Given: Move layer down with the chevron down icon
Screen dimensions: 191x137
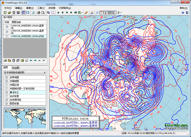Looking at the screenshot, I should (44, 60).
